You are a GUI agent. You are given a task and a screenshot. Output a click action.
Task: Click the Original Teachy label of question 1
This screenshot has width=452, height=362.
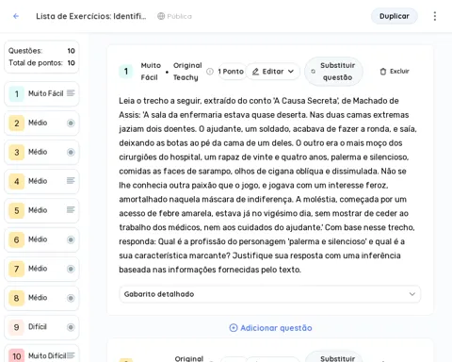coord(187,72)
